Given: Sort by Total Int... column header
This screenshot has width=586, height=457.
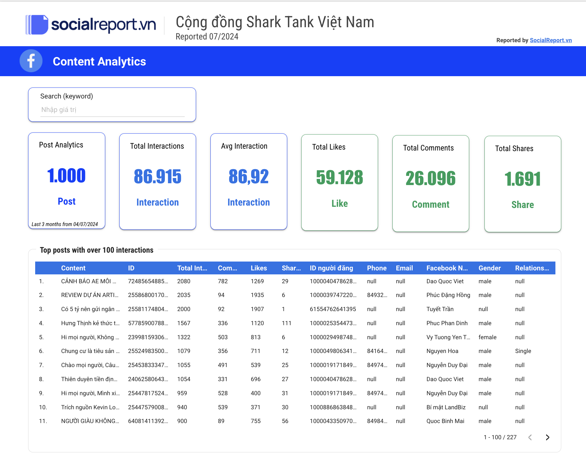Looking at the screenshot, I should pos(192,268).
